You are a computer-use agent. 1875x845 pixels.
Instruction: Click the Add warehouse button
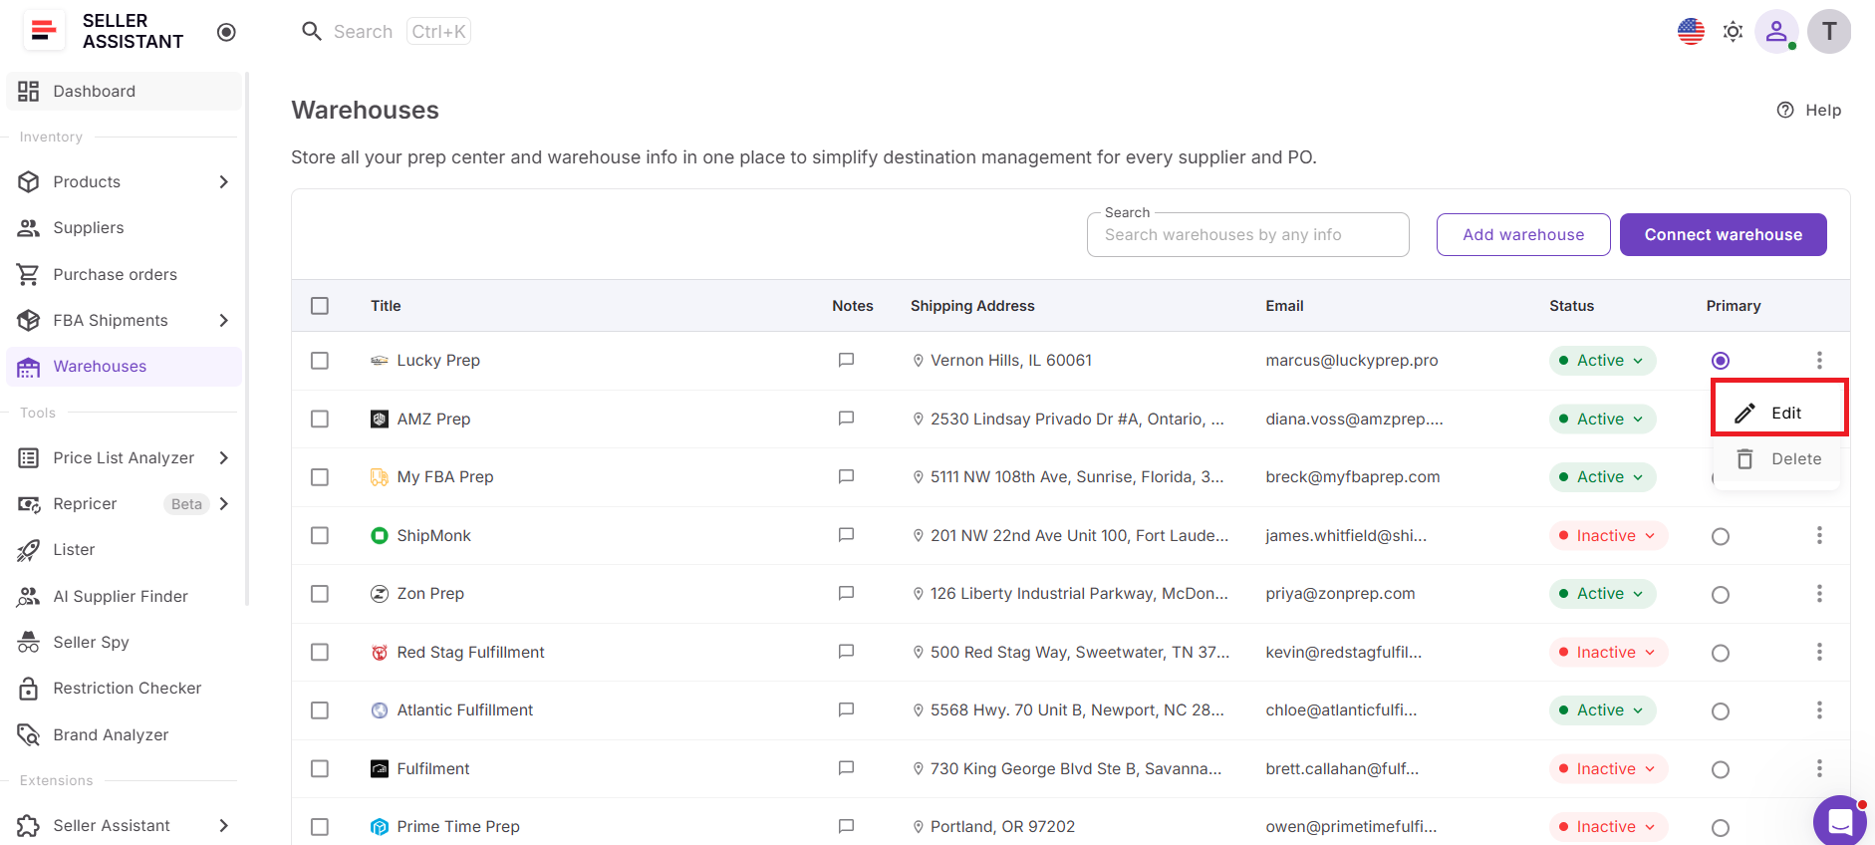1523,235
